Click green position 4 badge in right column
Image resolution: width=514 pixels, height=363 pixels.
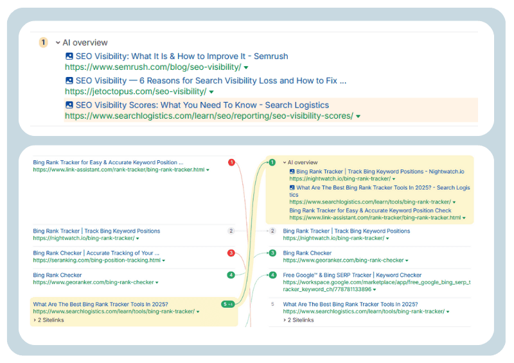pos(272,275)
